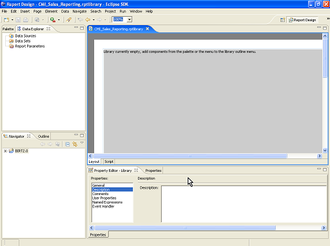The width and height of the screenshot is (330, 246).
Task: Maximize the Data Explorer panel
Action: click(x=82, y=28)
